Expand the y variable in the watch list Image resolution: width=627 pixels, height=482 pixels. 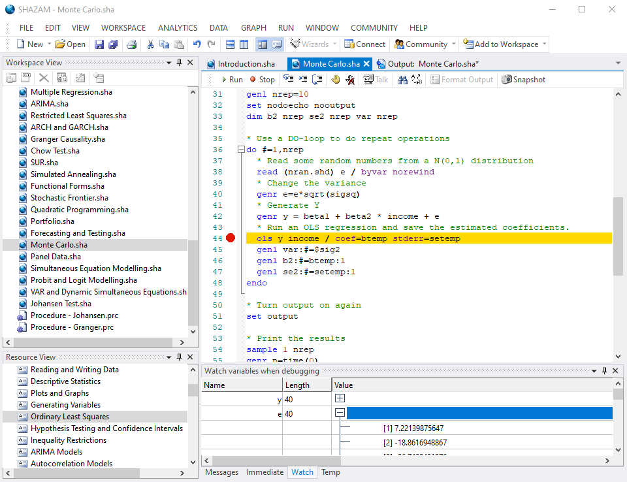pyautogui.click(x=340, y=398)
